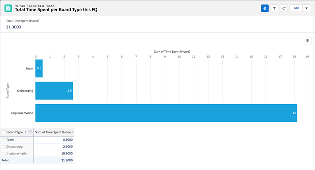Click the Board Type sort arrow

tap(25, 133)
